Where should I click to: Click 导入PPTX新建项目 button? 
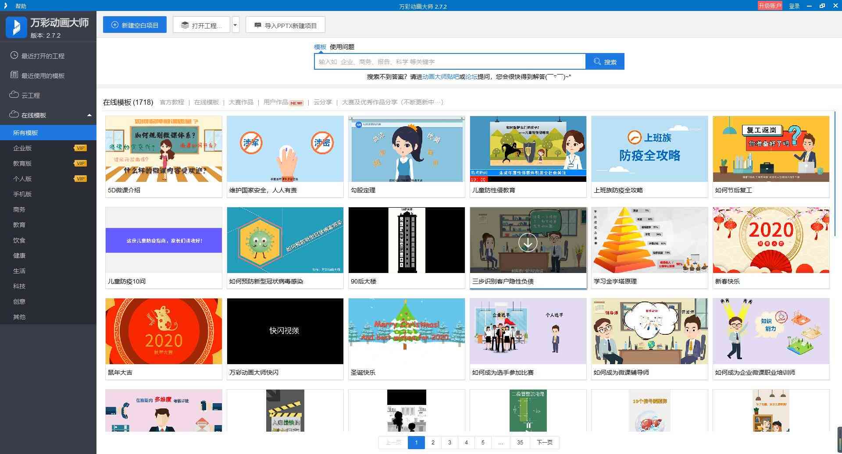[285, 25]
